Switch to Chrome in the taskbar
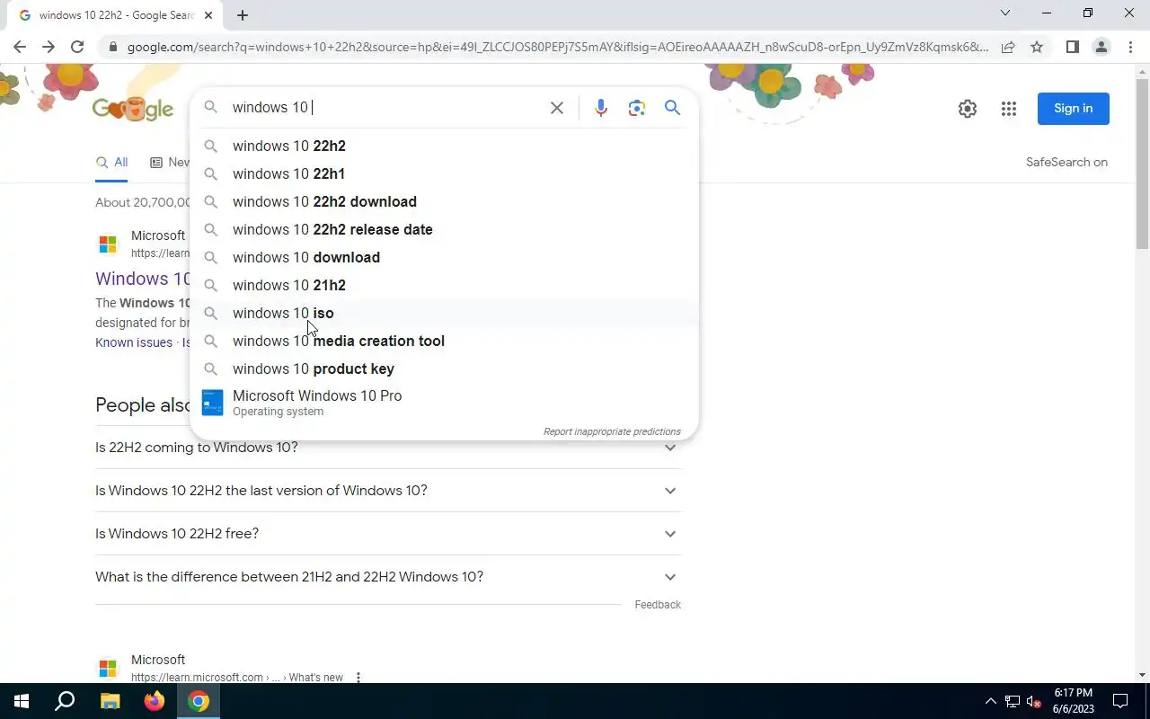Viewport: 1150px width, 719px height. coord(199,701)
